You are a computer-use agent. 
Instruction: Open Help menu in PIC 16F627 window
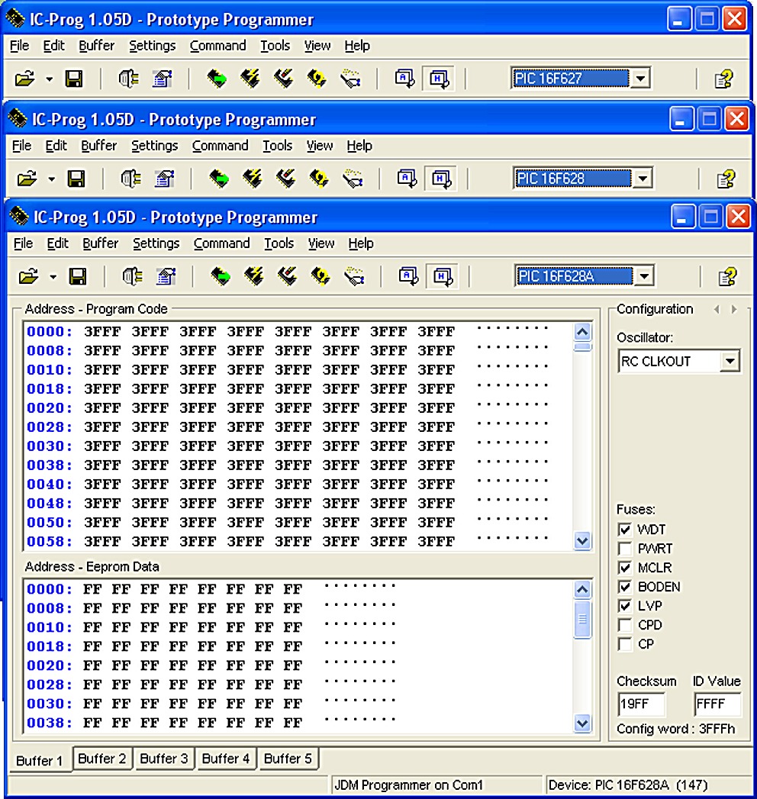point(357,46)
